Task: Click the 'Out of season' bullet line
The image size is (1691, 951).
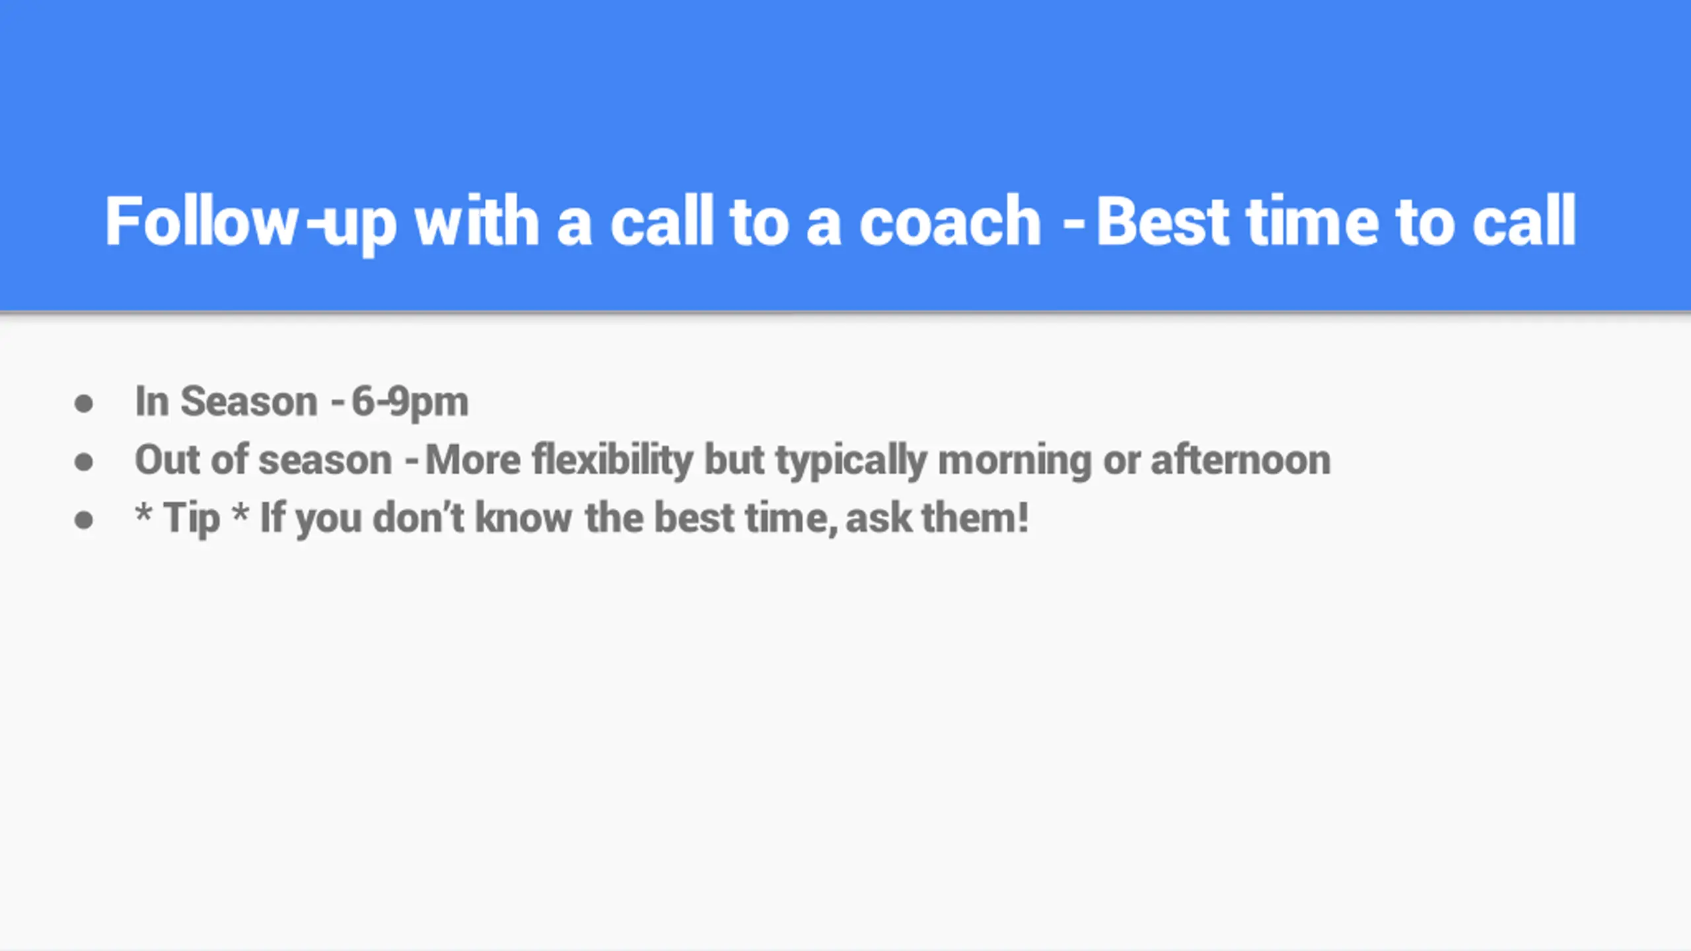Action: pyautogui.click(x=733, y=460)
